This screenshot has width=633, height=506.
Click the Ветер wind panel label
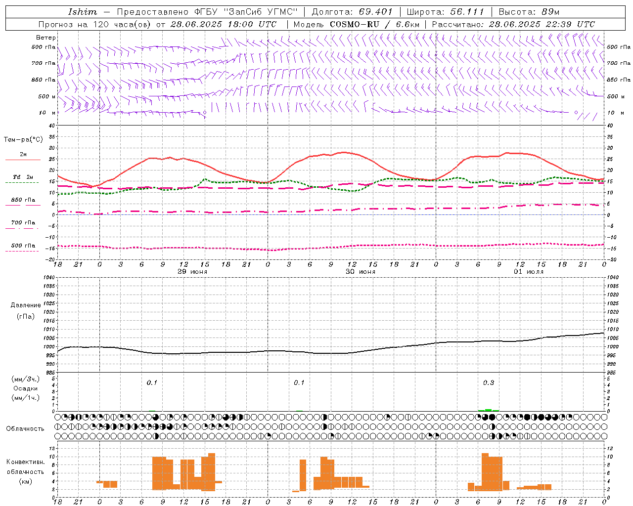coord(46,38)
